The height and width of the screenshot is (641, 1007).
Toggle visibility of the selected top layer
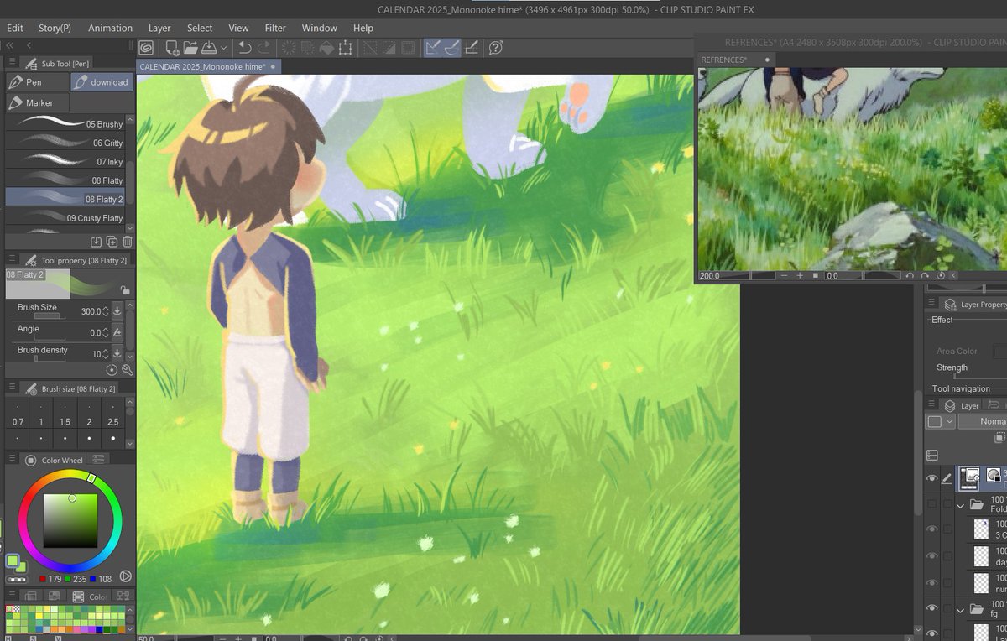coord(931,478)
